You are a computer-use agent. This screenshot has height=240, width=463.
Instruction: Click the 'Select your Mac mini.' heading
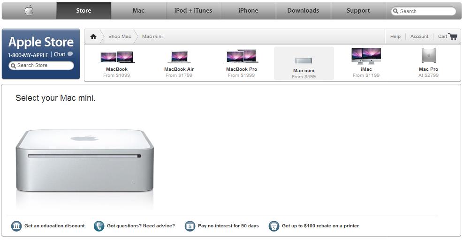55,98
